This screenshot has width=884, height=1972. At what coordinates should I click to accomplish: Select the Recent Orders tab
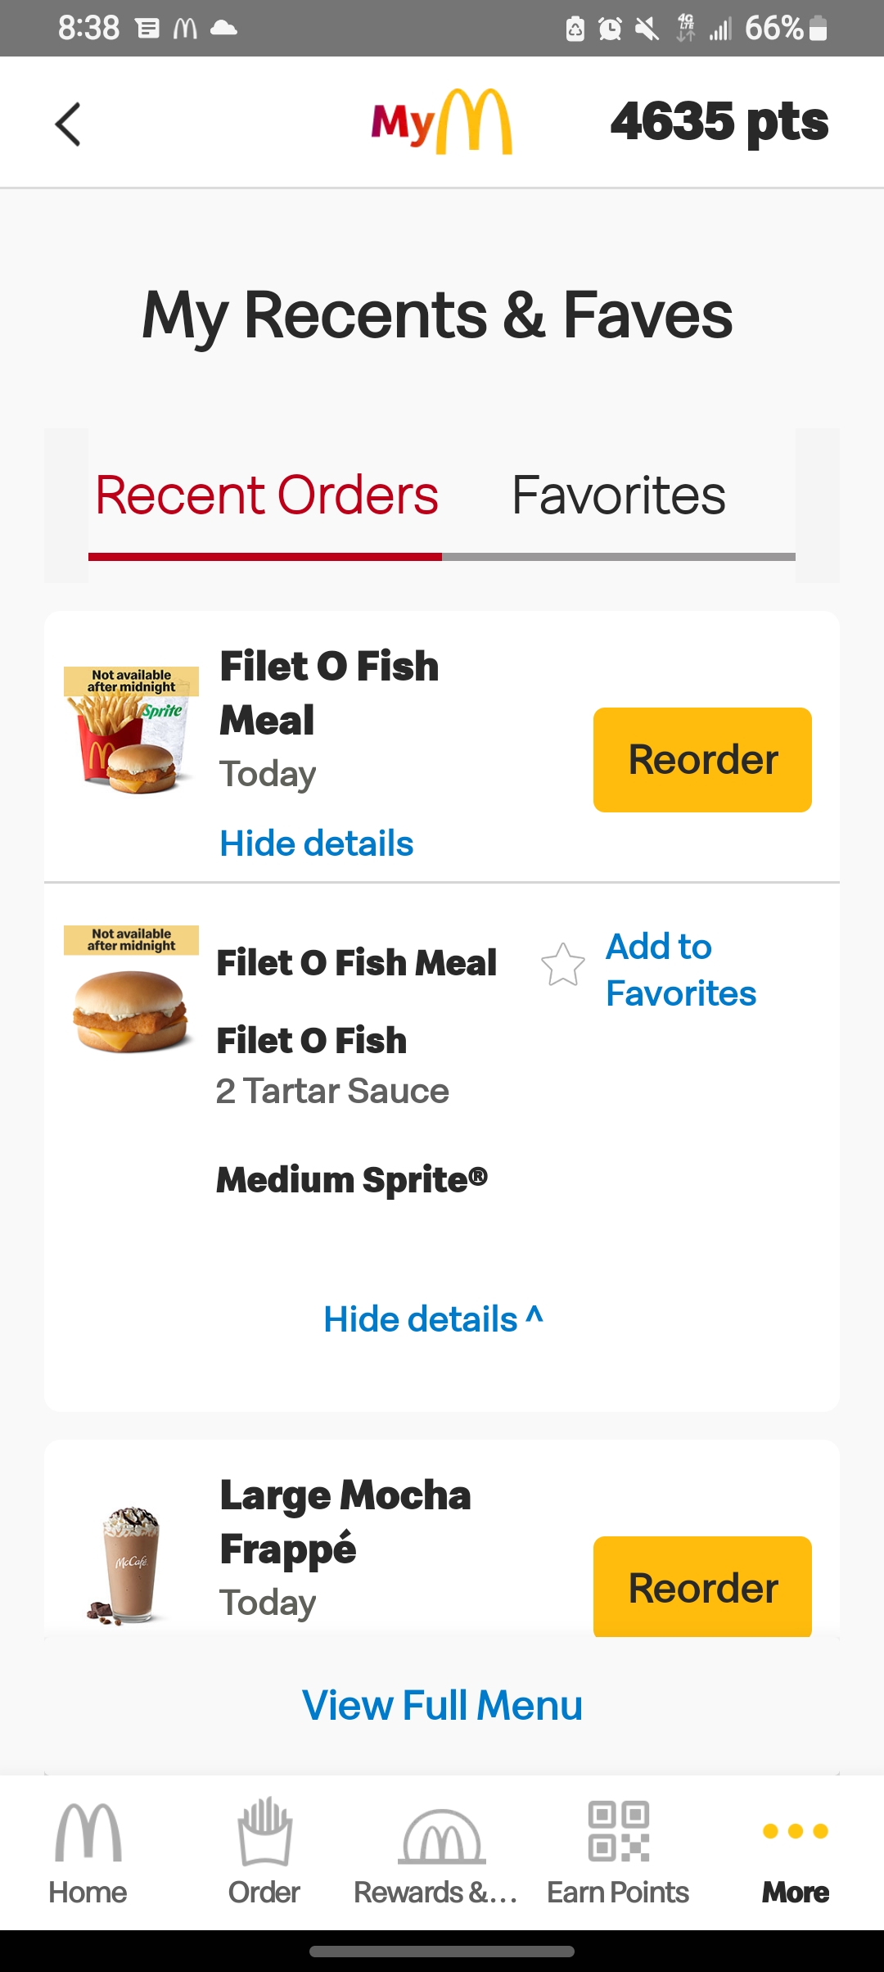click(267, 495)
